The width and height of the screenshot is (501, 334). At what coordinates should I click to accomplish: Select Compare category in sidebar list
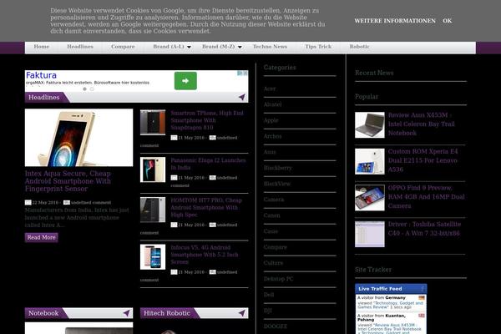(276, 247)
